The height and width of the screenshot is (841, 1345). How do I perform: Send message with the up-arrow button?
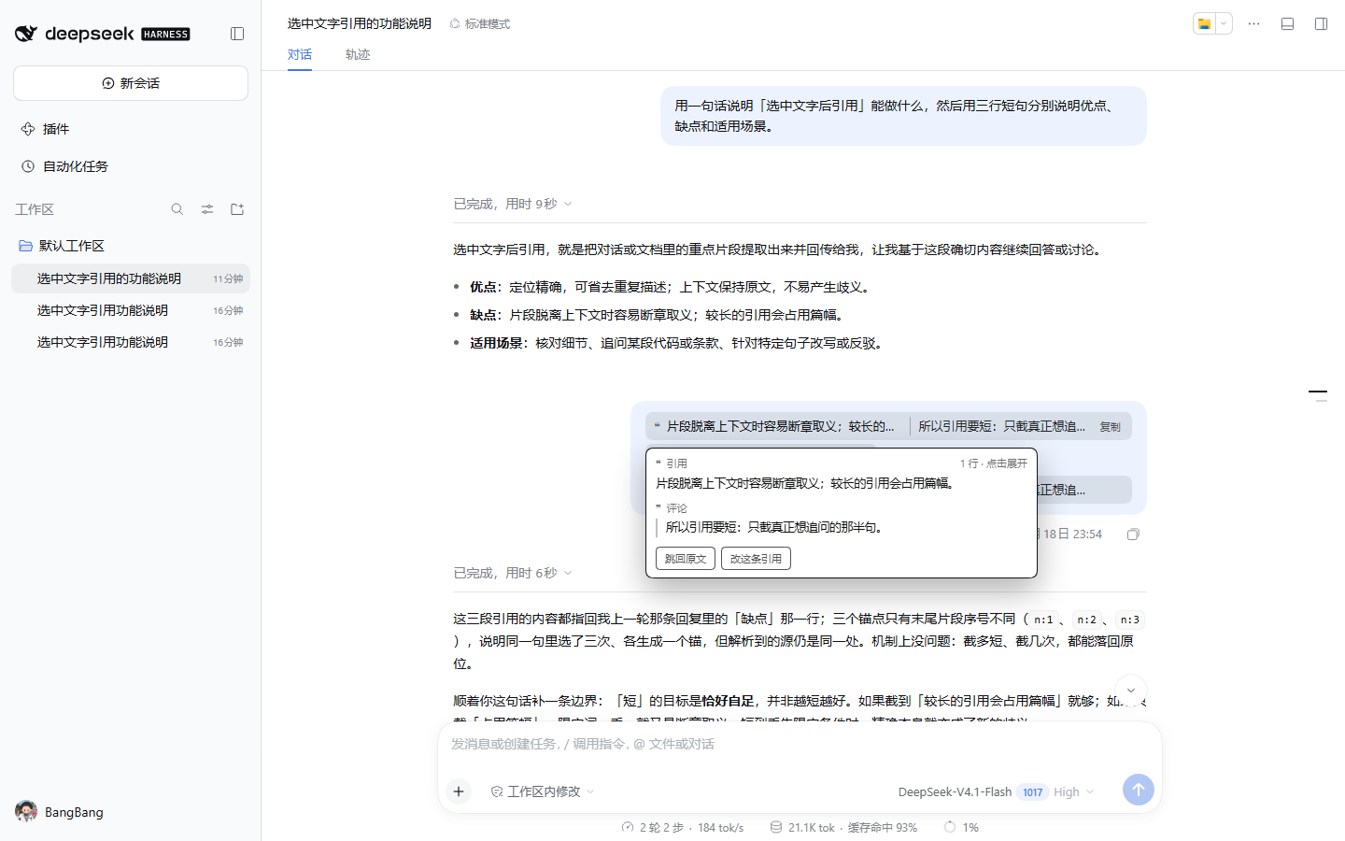point(1138,790)
